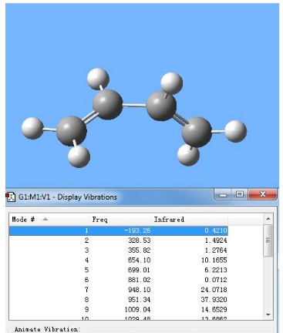Sort modes by the Freq column header
Screen dimensions: 283x333
click(x=120, y=220)
